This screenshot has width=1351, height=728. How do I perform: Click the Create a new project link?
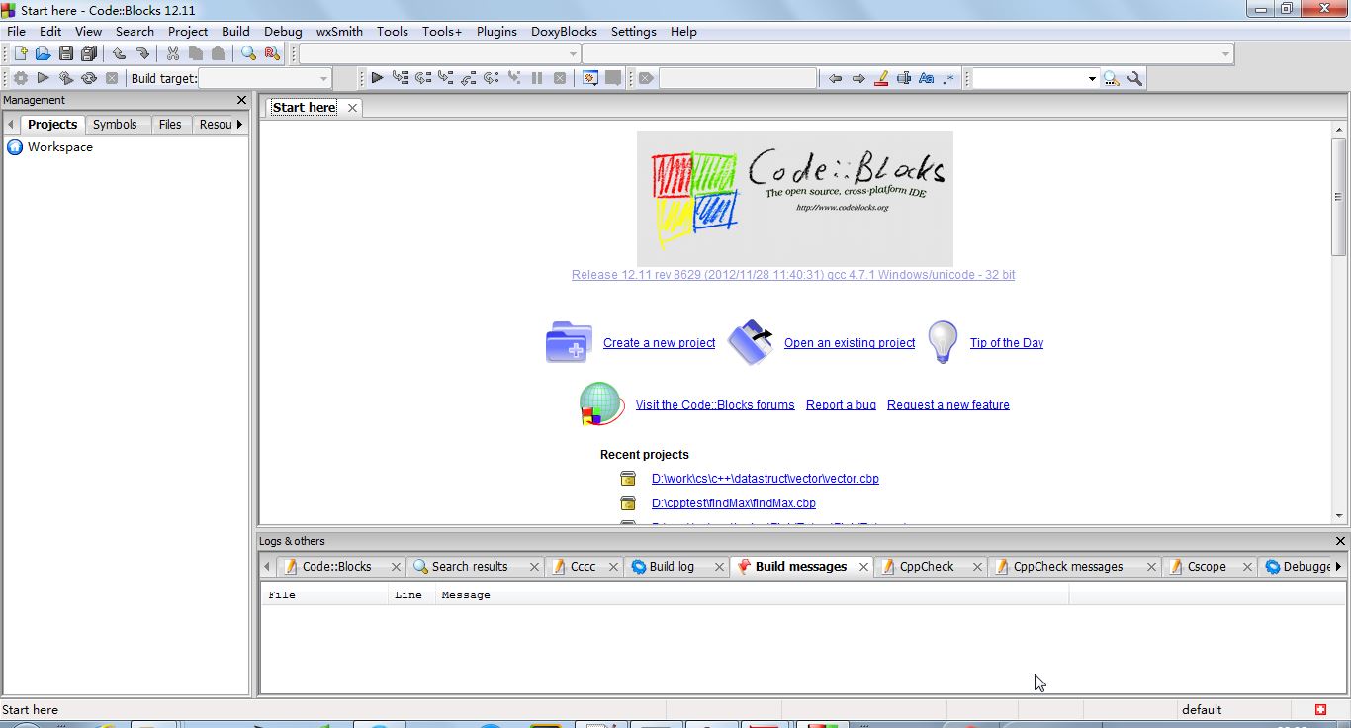[x=659, y=343]
